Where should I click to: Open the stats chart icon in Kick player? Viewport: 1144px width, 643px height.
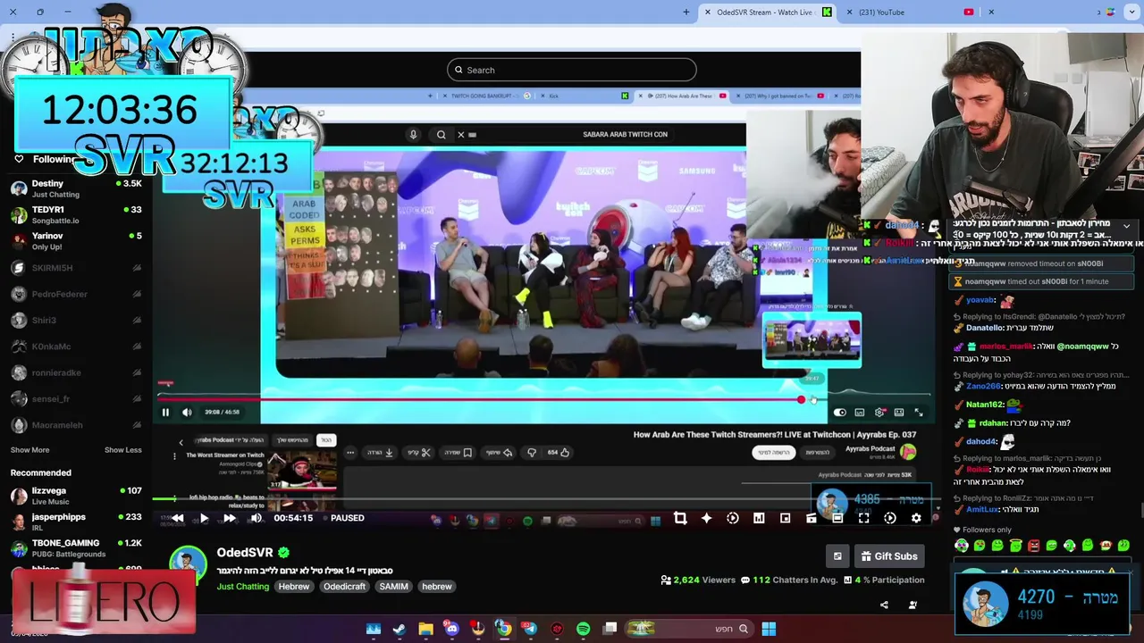pos(759,518)
